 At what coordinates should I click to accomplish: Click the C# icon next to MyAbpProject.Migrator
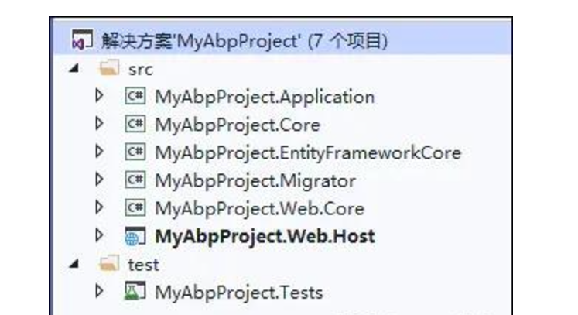coord(135,180)
